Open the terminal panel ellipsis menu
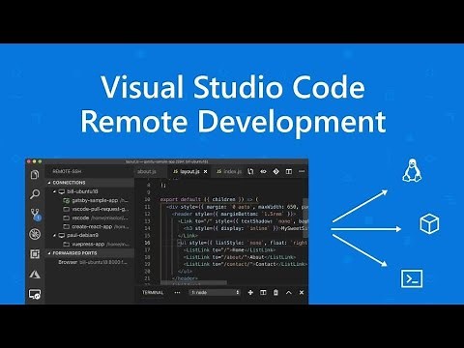 pyautogui.click(x=177, y=293)
